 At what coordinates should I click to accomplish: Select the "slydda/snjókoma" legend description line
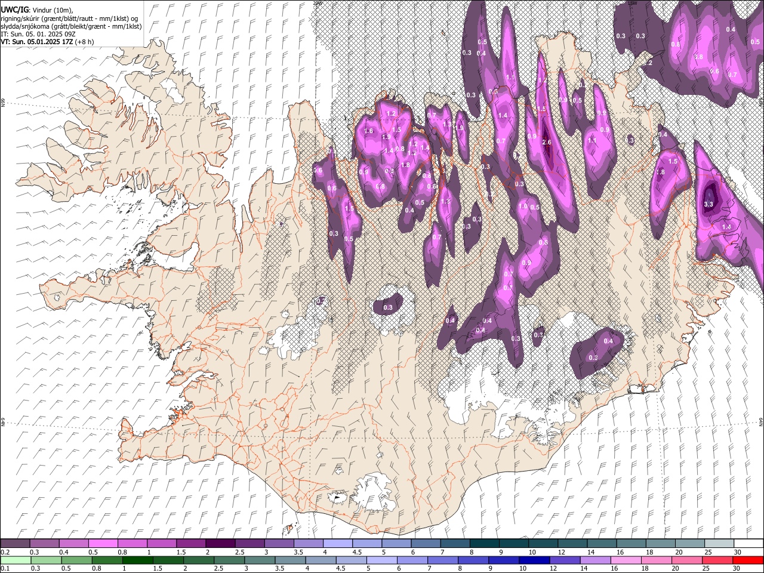[72, 26]
